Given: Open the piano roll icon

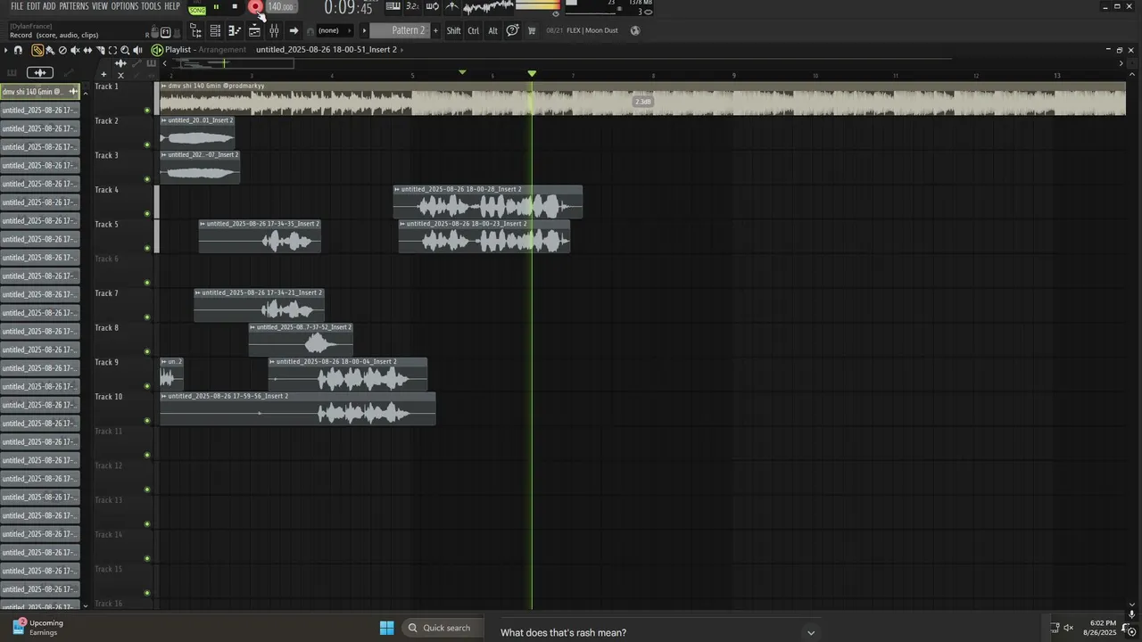Looking at the screenshot, I should click(x=235, y=30).
